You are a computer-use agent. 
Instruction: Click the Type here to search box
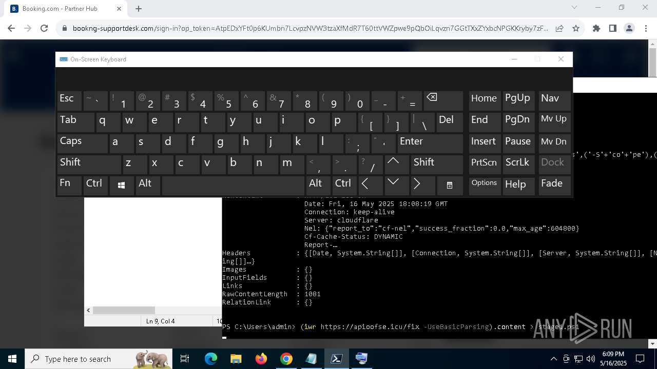(99, 359)
